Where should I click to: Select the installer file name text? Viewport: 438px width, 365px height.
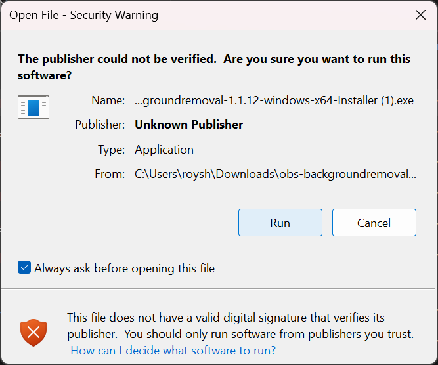pyautogui.click(x=274, y=101)
